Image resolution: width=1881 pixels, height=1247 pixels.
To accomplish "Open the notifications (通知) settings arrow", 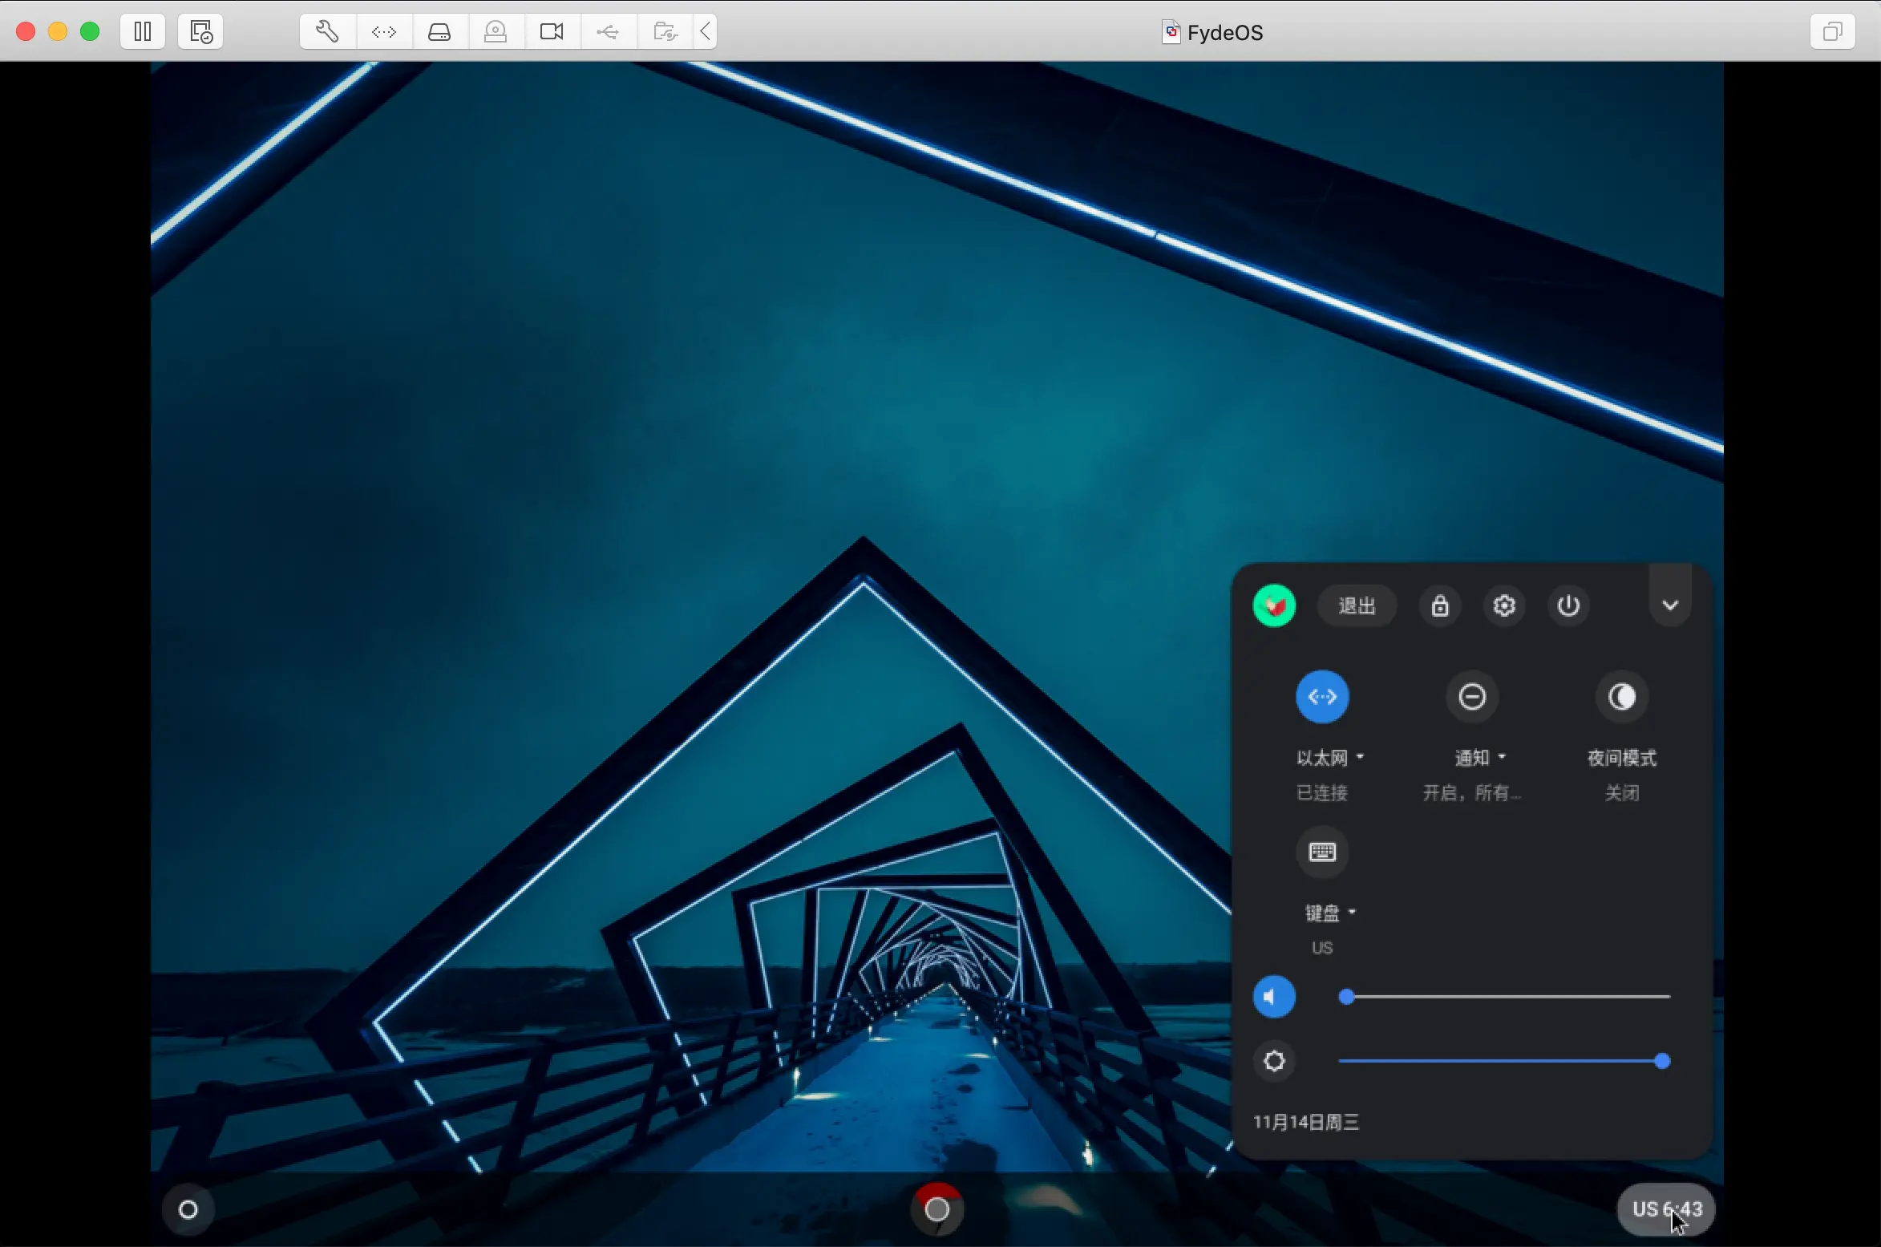I will [x=1501, y=757].
